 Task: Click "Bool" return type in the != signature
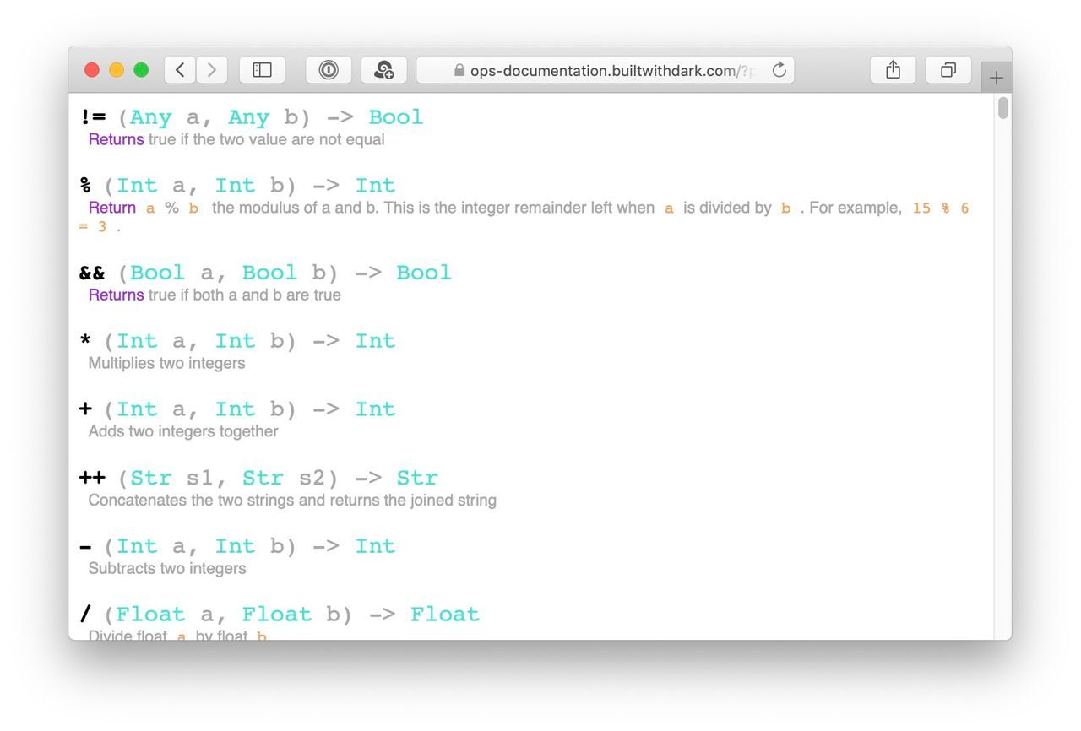[395, 117]
